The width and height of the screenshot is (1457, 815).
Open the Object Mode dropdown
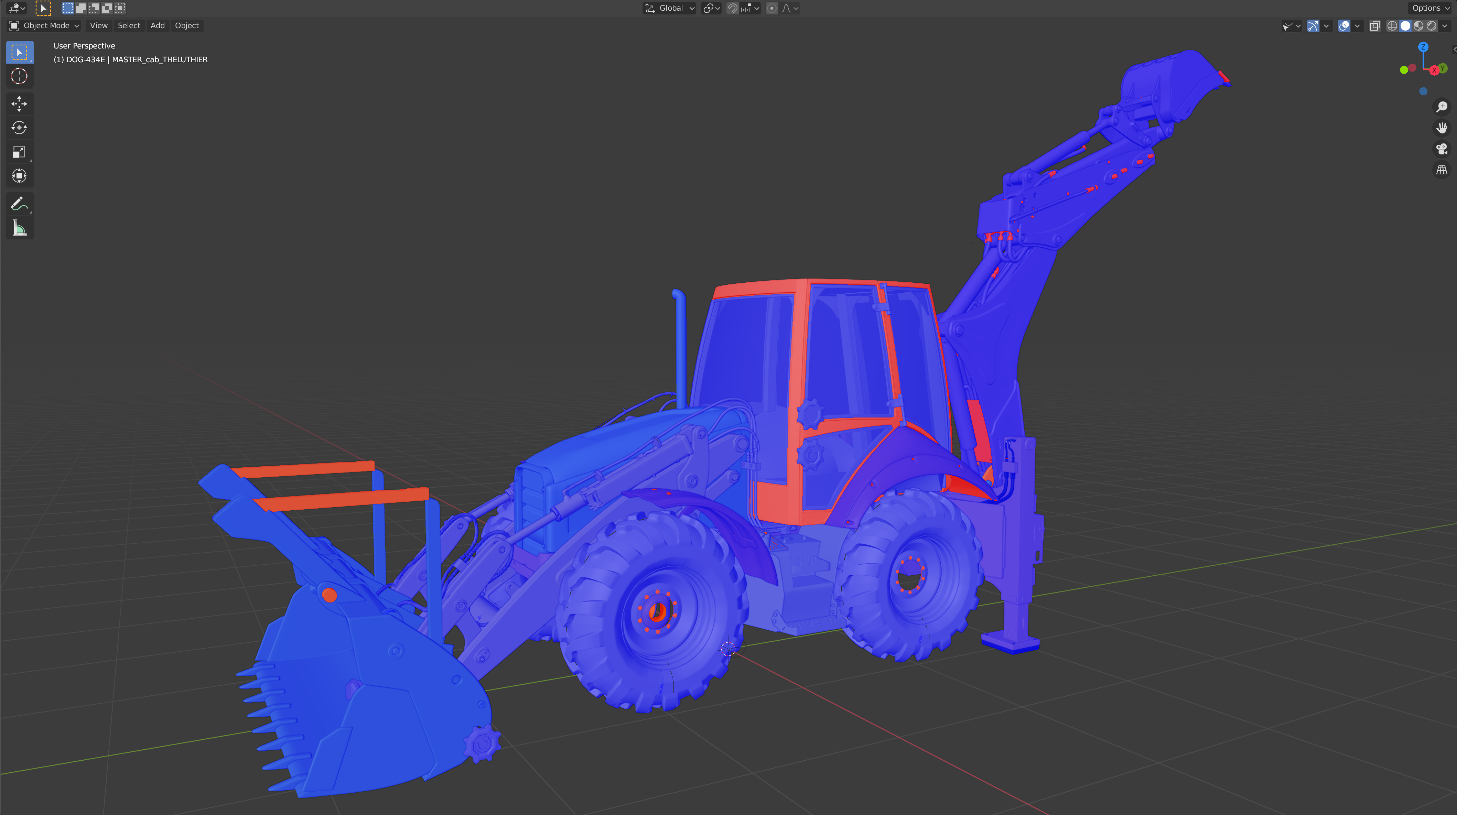pyautogui.click(x=45, y=26)
